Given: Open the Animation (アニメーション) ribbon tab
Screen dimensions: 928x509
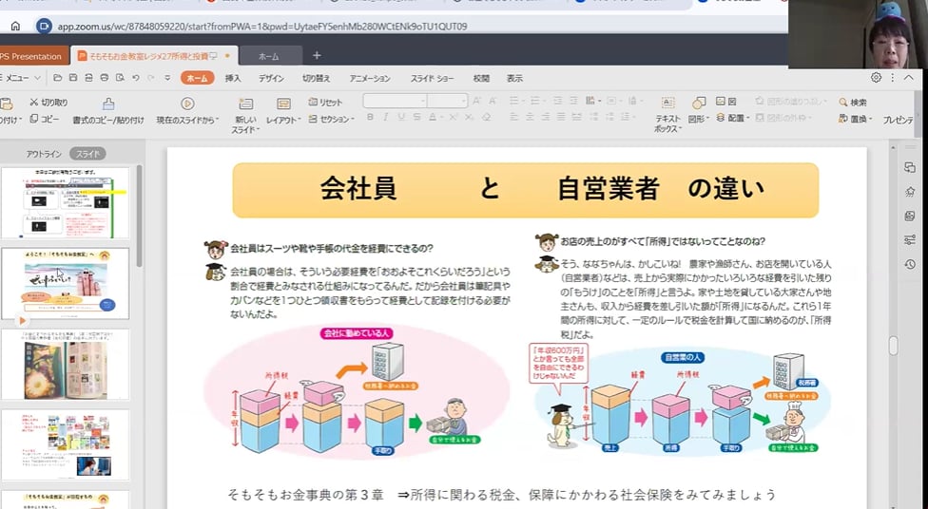Looking at the screenshot, I should tap(369, 78).
